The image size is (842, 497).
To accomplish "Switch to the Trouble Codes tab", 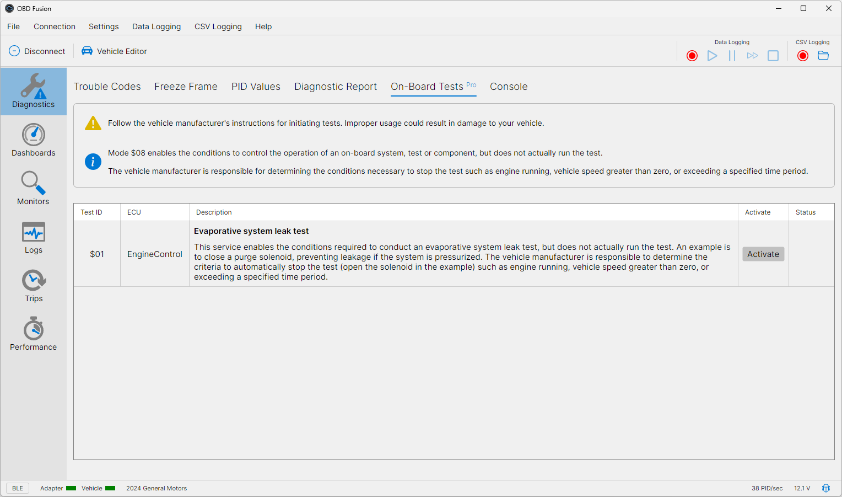I will click(107, 87).
